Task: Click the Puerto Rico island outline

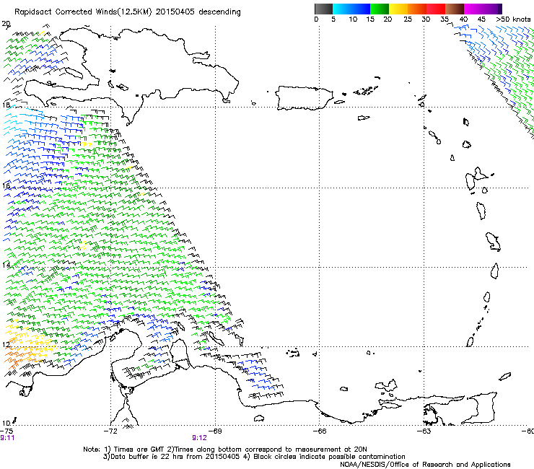Action: point(304,98)
